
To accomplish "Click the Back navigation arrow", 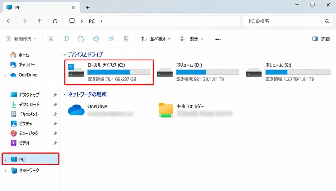I will (x=9, y=21).
